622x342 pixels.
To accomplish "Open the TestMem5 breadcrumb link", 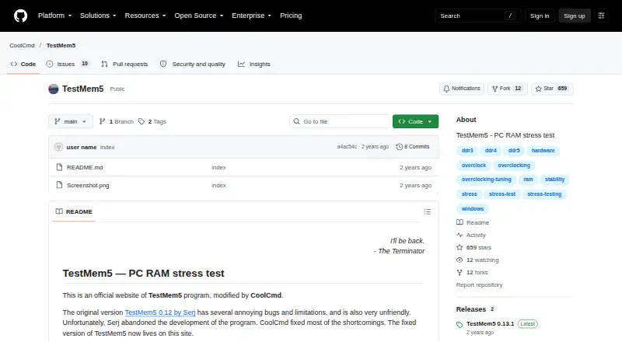I will tap(61, 45).
